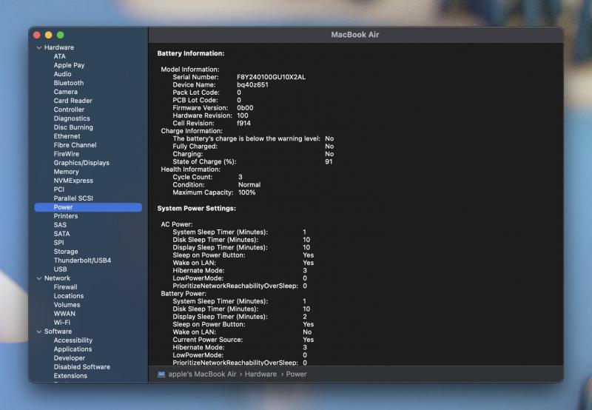Collapse the Hardware section chevron
Image resolution: width=592 pixels, height=410 pixels.
[x=39, y=47]
